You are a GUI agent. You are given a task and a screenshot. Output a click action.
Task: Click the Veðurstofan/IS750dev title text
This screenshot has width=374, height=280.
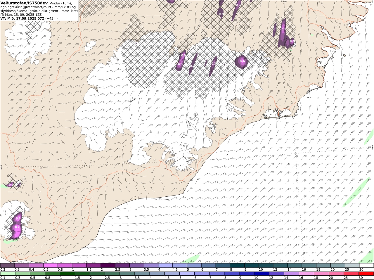(24, 3)
